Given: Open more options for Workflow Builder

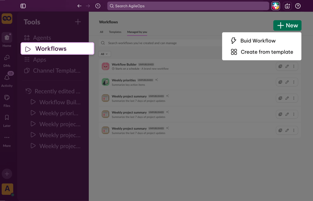Looking at the screenshot, I should pos(294,66).
